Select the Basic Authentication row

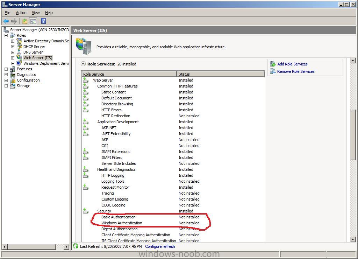coord(173,217)
